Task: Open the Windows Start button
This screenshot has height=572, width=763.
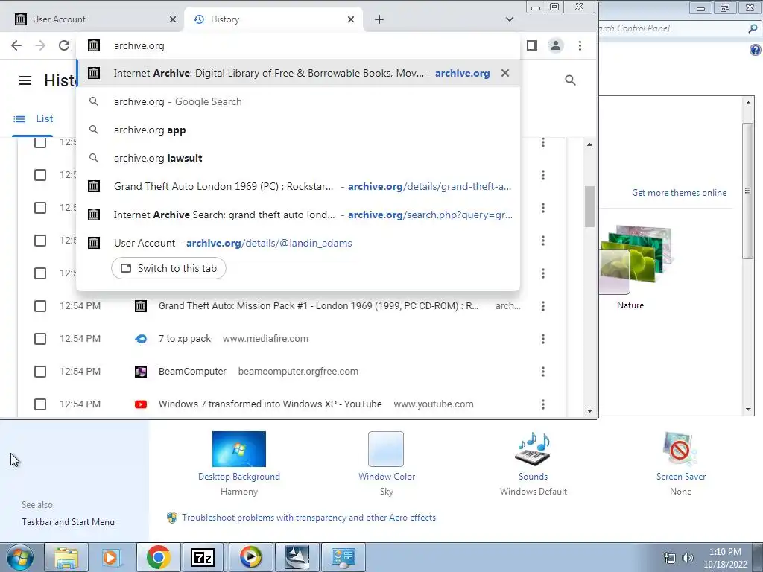Action: [x=20, y=557]
